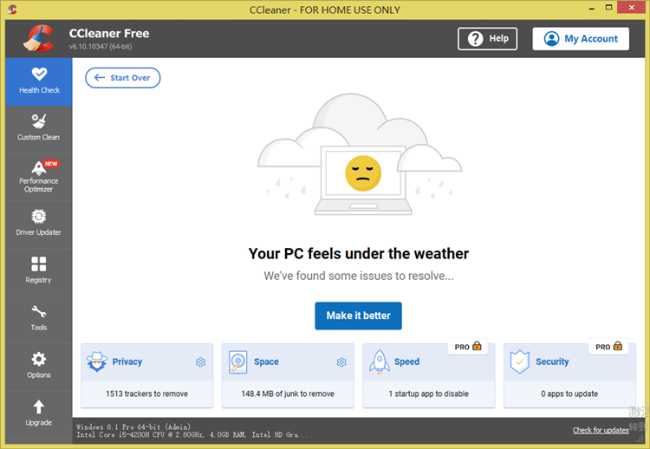This screenshot has width=650, height=449.
Task: Open the Health Check section
Action: pos(39,81)
